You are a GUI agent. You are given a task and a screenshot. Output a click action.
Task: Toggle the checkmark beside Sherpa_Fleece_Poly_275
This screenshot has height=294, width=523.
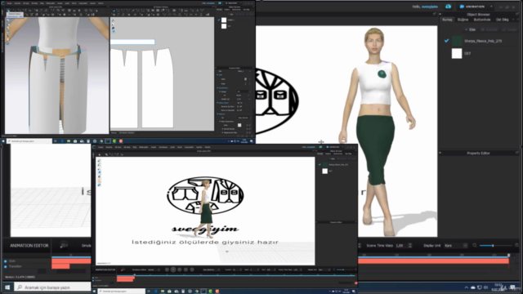(446, 41)
